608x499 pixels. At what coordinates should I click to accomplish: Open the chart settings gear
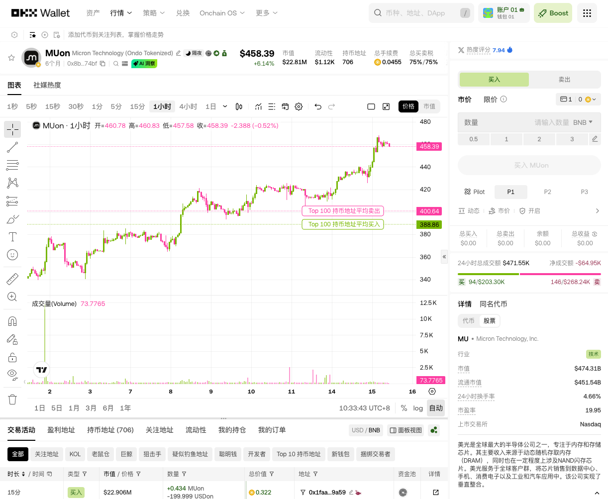(299, 106)
